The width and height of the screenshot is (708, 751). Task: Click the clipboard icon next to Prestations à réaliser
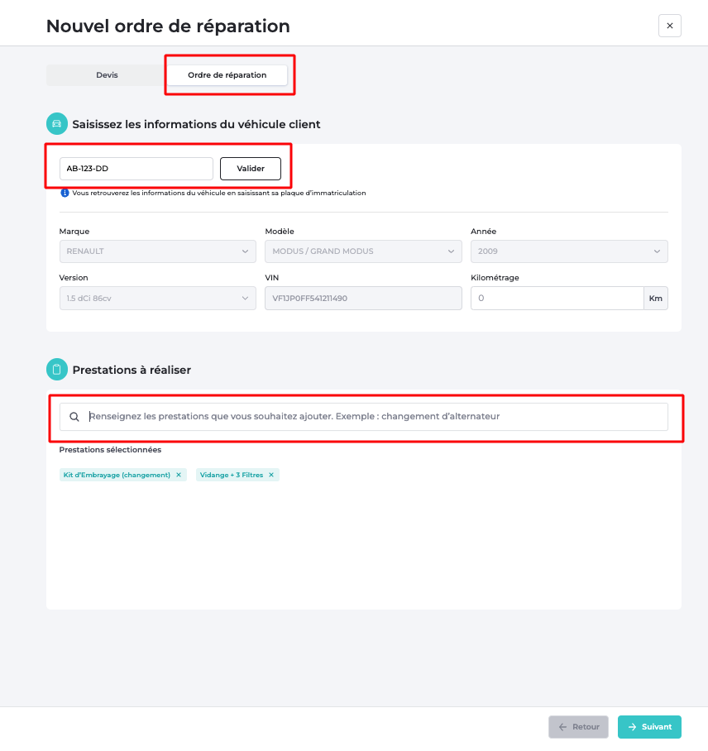[x=56, y=370]
